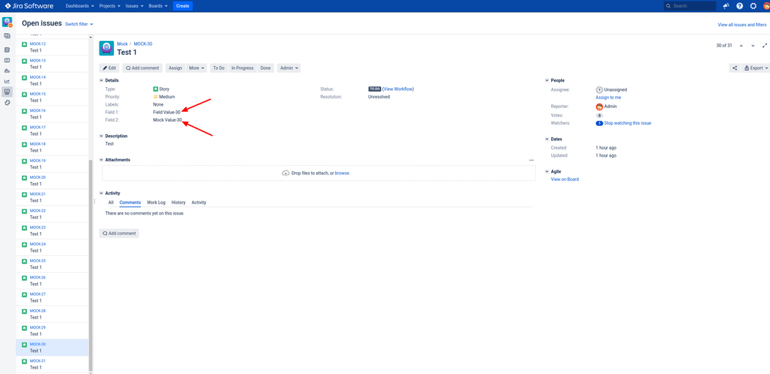Transition issue to Done
The height and width of the screenshot is (374, 770).
coord(265,69)
